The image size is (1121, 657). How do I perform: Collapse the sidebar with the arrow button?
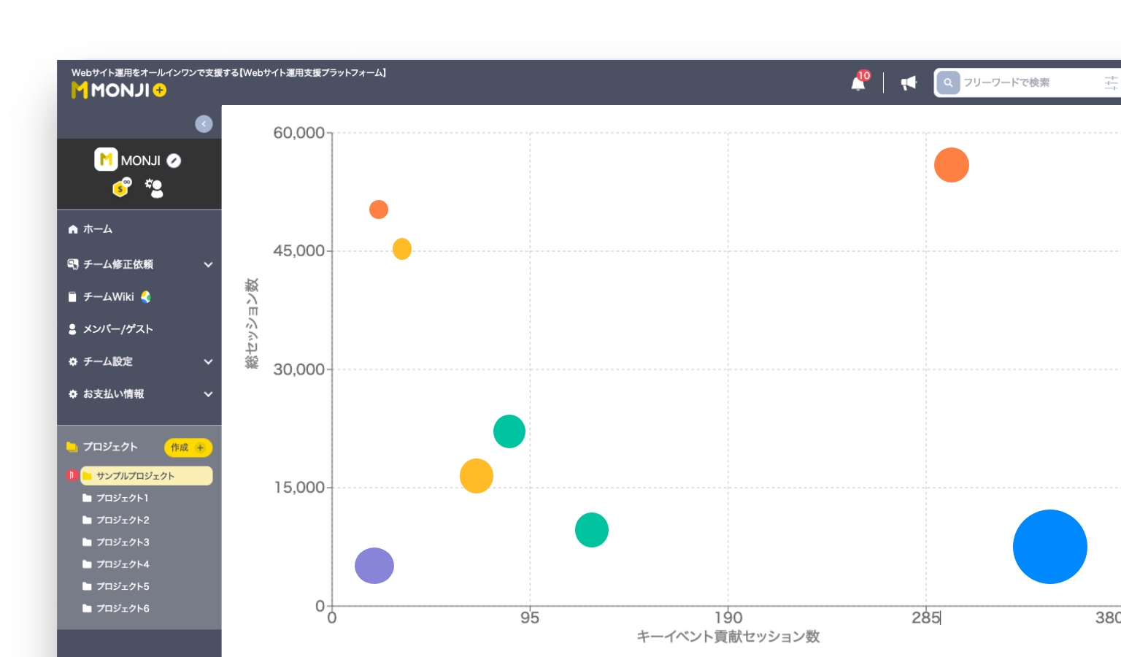204,124
